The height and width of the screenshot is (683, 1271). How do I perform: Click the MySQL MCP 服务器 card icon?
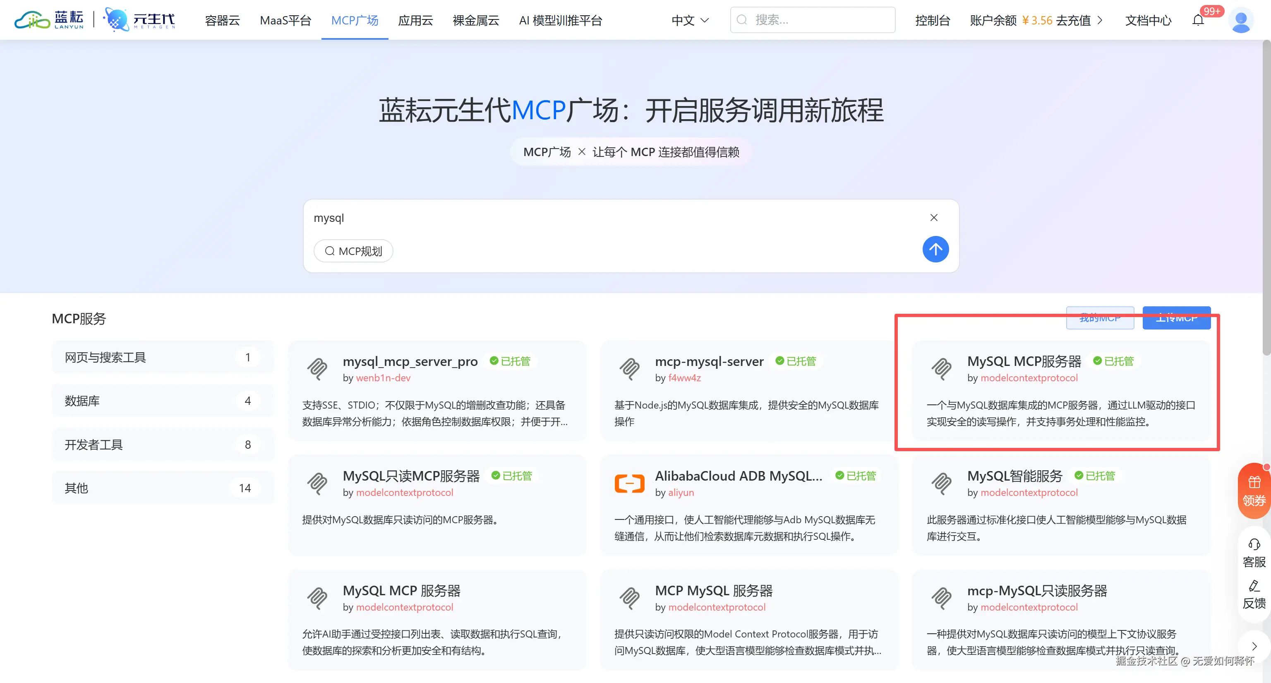point(317,598)
